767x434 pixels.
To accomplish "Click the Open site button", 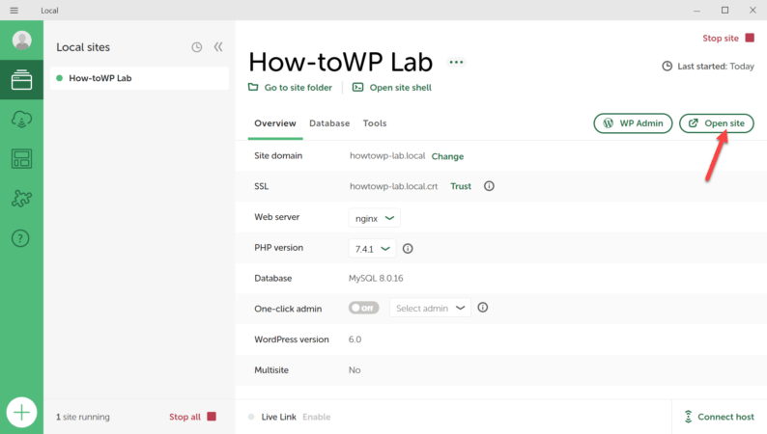I will tap(716, 123).
